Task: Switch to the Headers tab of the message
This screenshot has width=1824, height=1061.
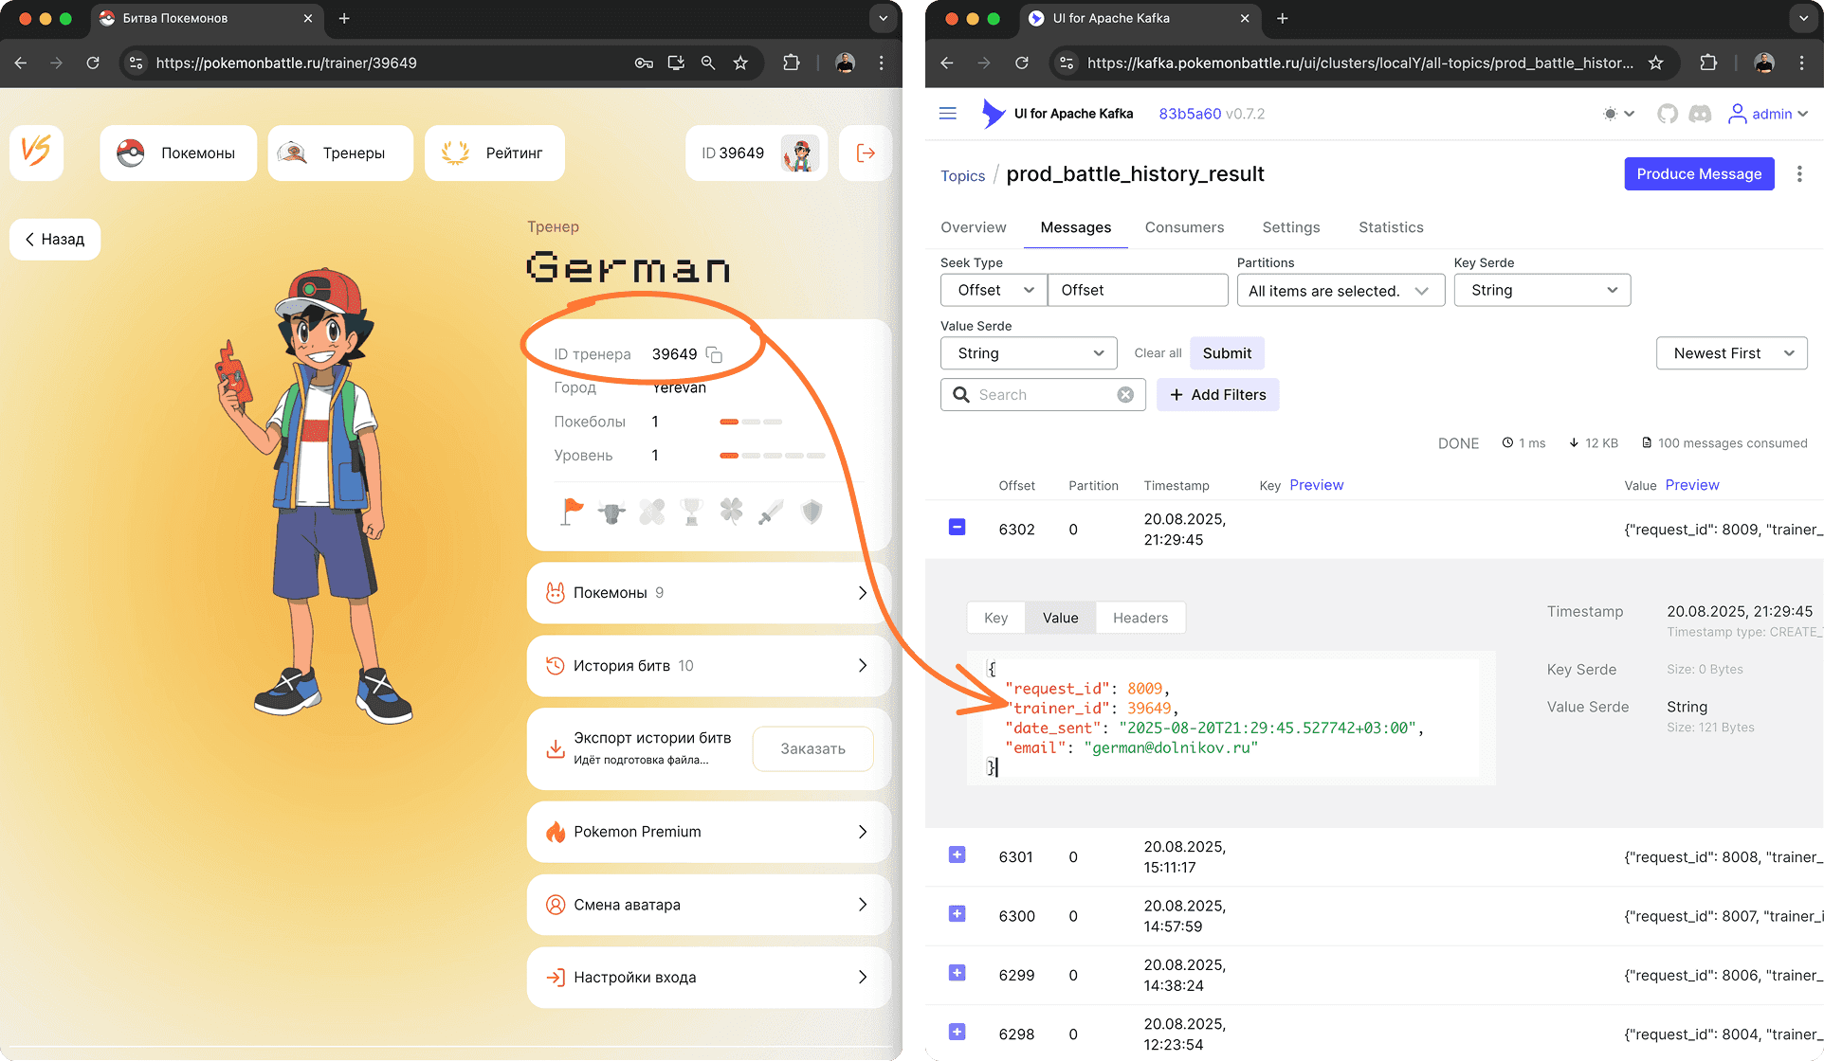Action: point(1140,617)
